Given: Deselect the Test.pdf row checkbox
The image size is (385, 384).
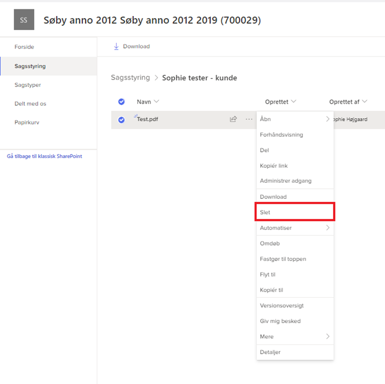Looking at the screenshot, I should tap(122, 120).
